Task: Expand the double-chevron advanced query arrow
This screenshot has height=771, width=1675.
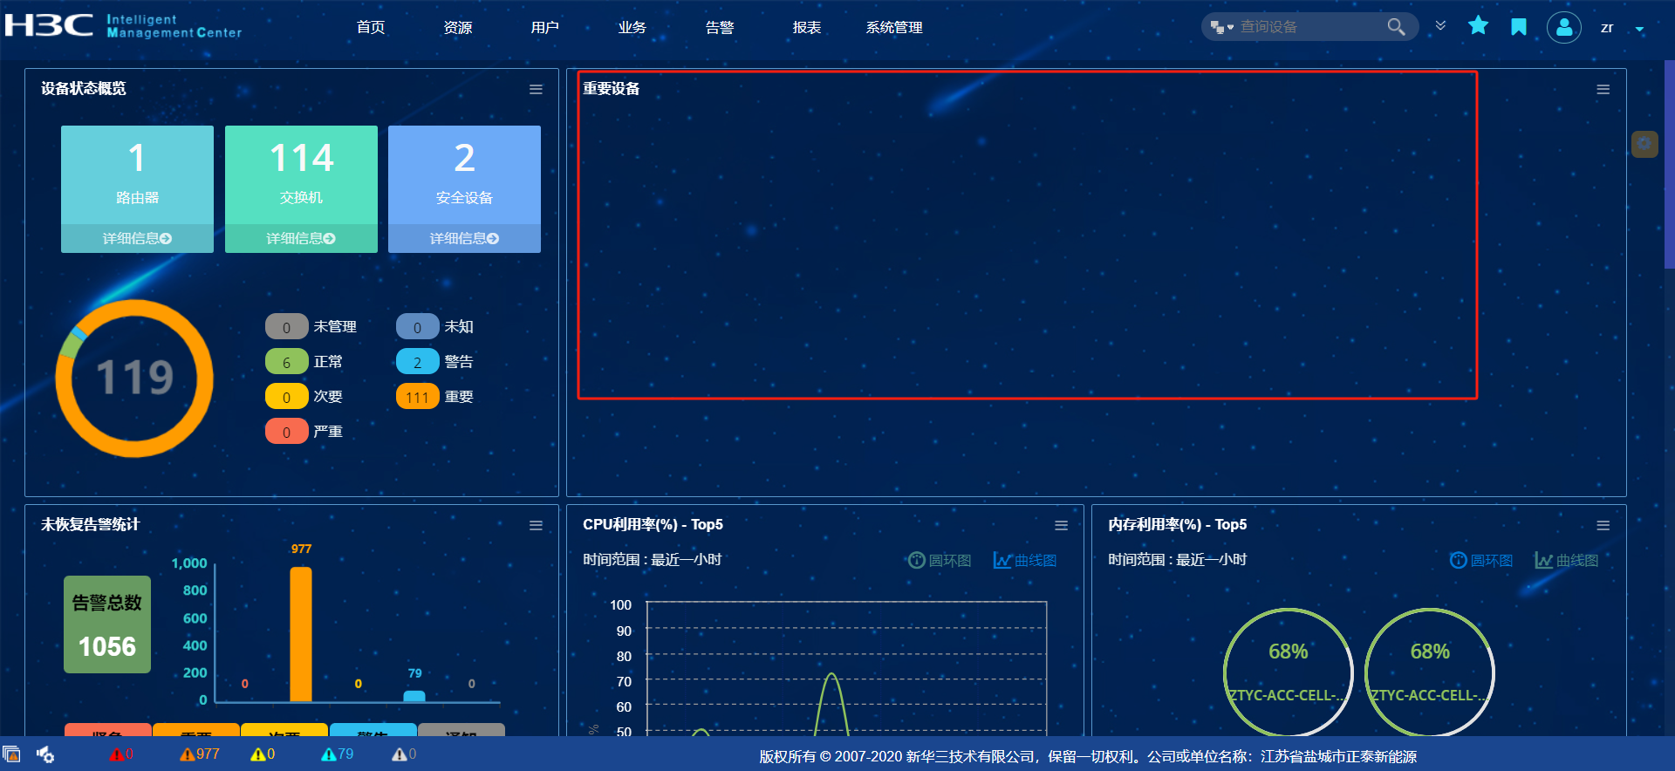Action: tap(1440, 26)
